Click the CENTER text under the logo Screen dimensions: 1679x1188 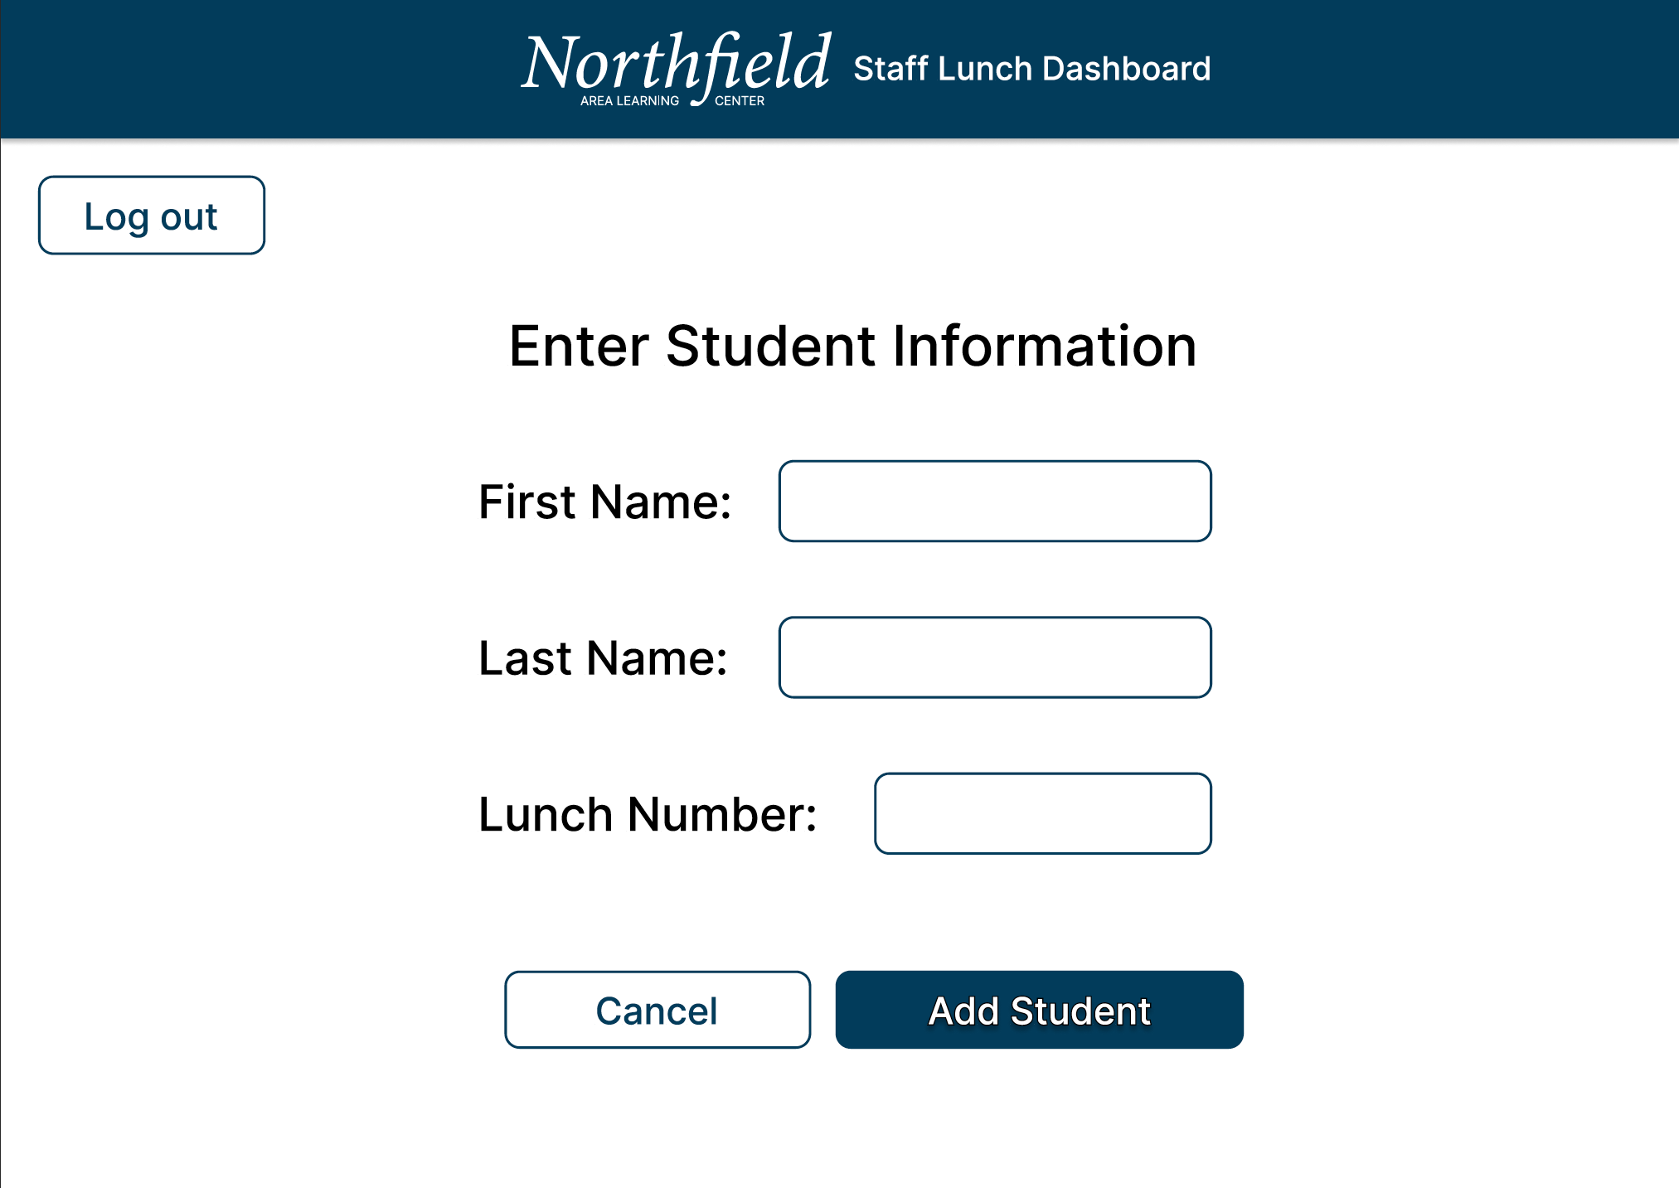coord(740,101)
